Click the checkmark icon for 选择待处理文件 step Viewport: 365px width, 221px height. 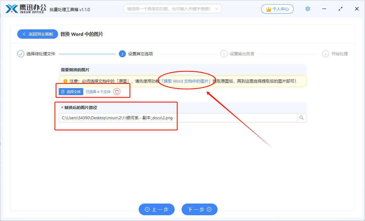click(x=20, y=54)
